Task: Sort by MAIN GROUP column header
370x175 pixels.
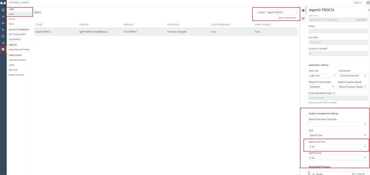Action: pyautogui.click(x=173, y=24)
